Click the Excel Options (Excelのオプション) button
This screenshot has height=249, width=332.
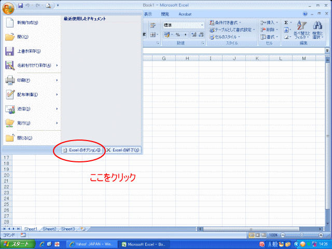pyautogui.click(x=82, y=150)
